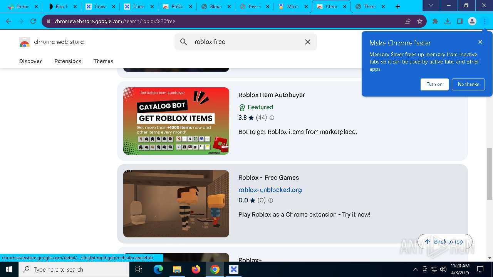Decline with No thanks button
Image resolution: width=493 pixels, height=277 pixels.
468,84
